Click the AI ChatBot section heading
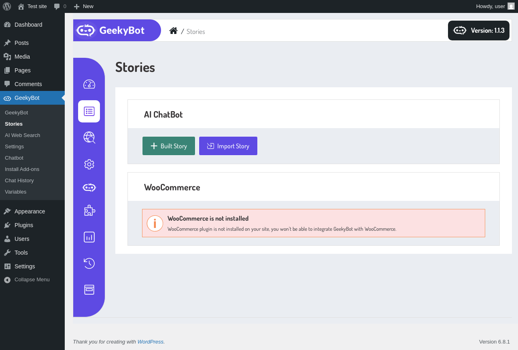This screenshot has width=518, height=350. point(163,114)
